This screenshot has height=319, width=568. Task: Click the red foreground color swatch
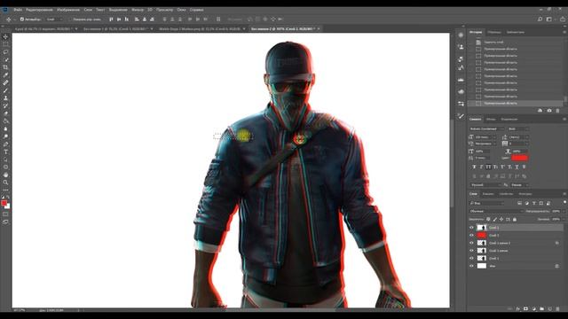[x=4, y=203]
